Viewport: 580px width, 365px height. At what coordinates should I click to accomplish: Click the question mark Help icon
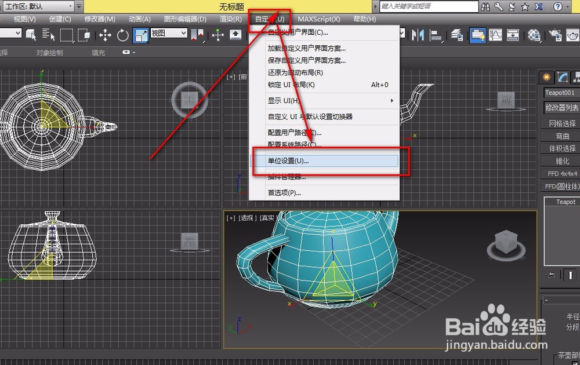558,6
